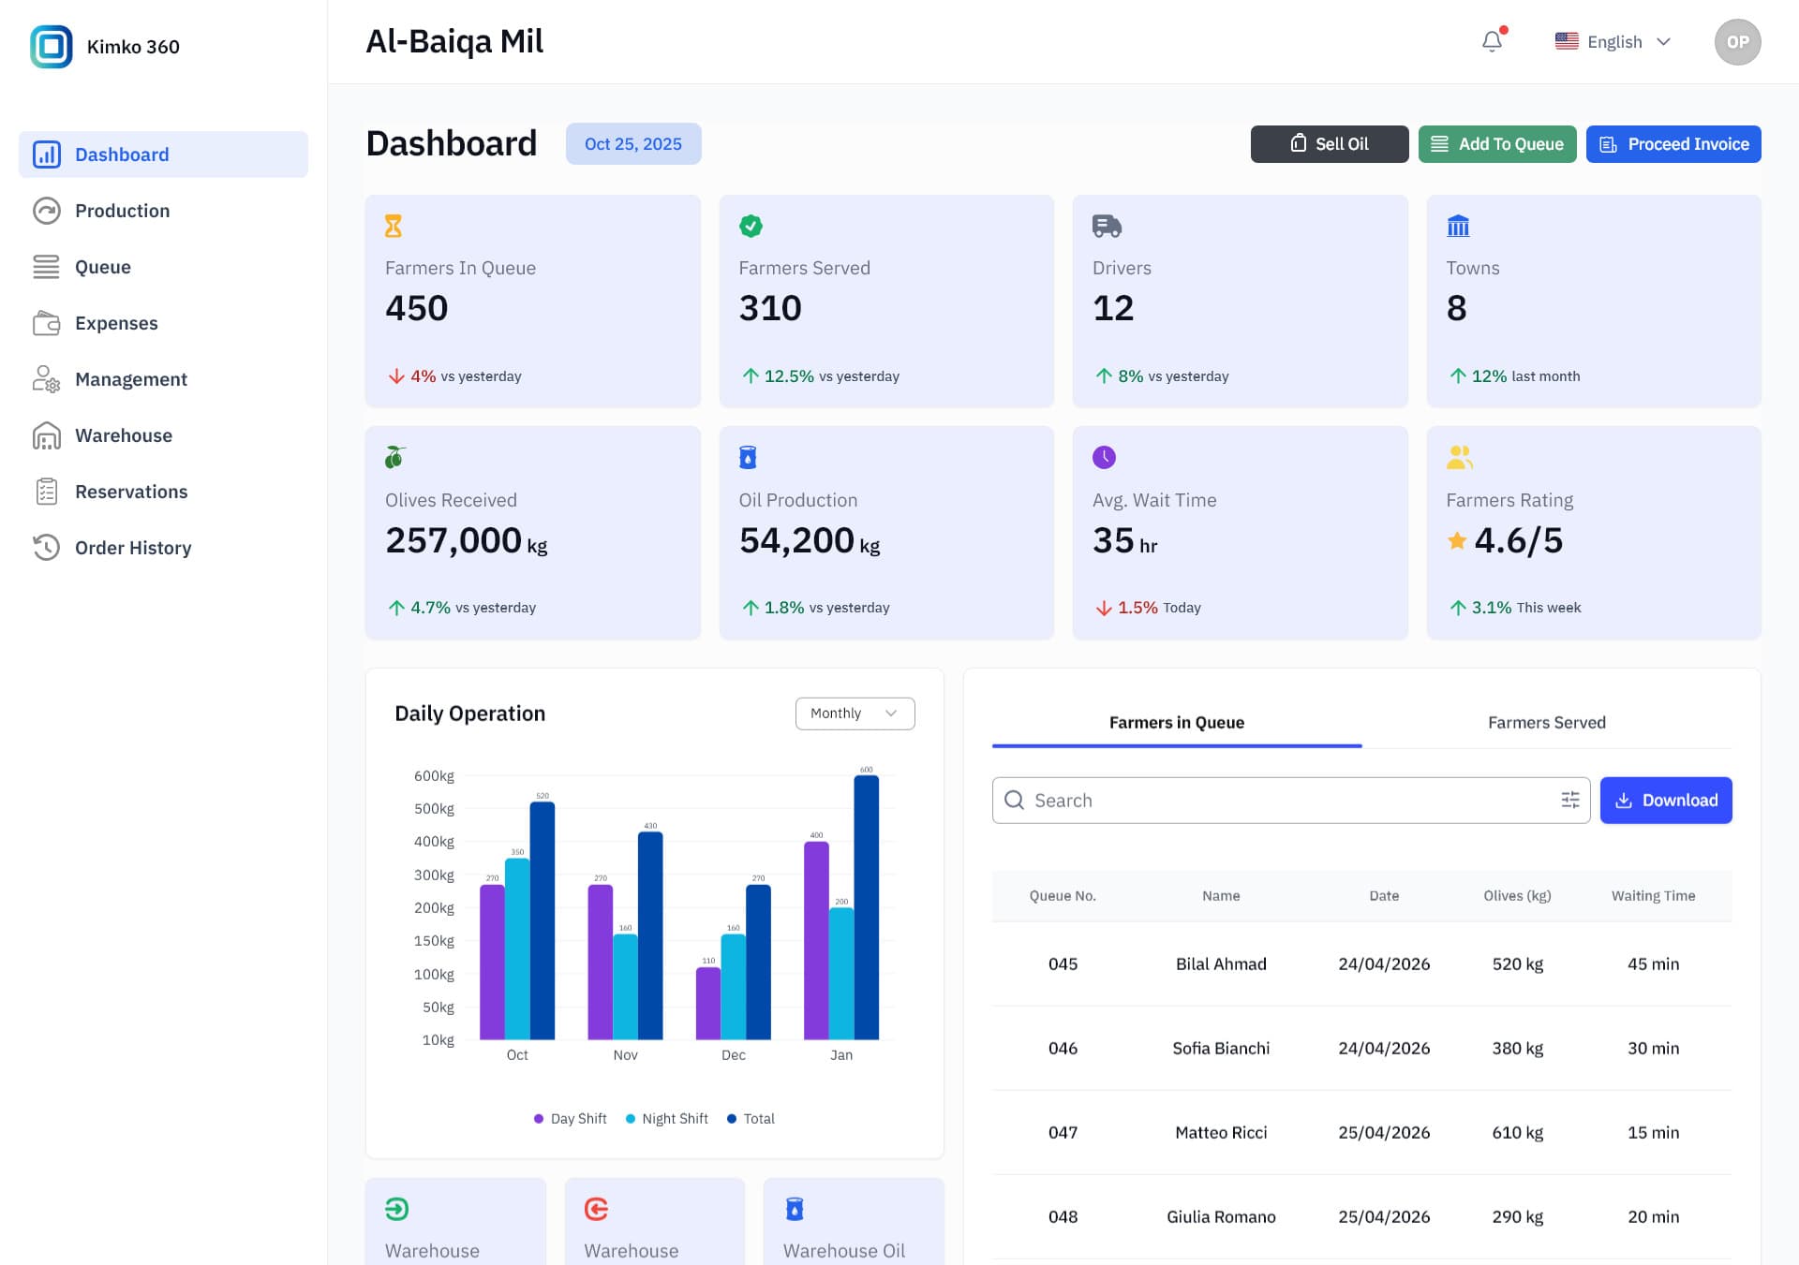Click the green inbound arrow Warehouse card icon
This screenshot has width=1799, height=1265.
pyautogui.click(x=396, y=1209)
